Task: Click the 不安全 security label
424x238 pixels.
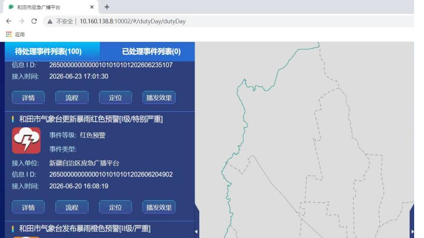Action: 64,21
